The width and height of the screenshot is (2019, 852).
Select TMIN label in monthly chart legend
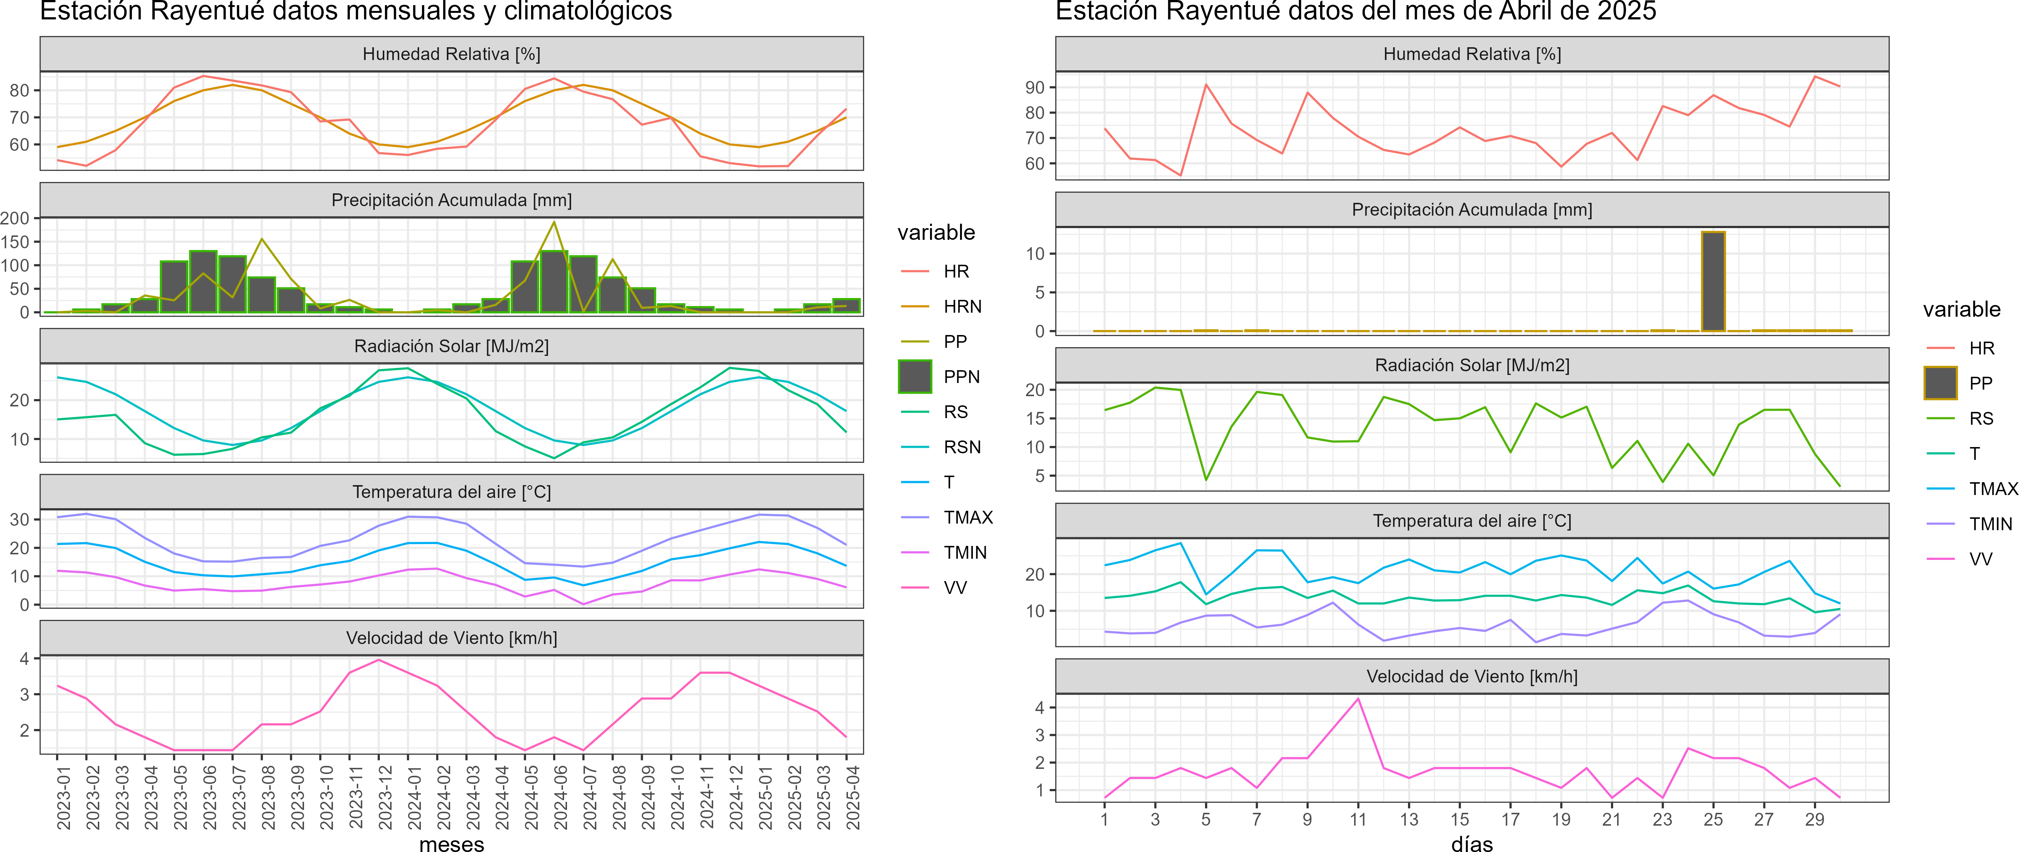click(x=965, y=553)
